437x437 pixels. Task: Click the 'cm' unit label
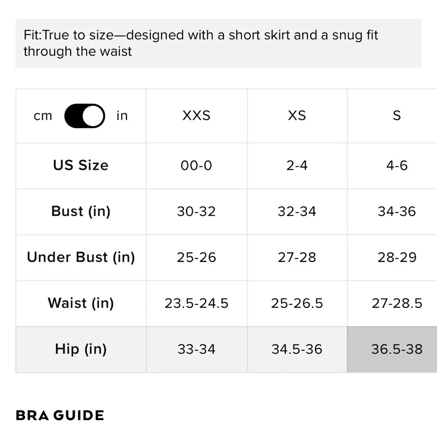pos(43,116)
